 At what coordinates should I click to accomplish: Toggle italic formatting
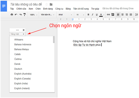pyautogui.click(x=93, y=14)
